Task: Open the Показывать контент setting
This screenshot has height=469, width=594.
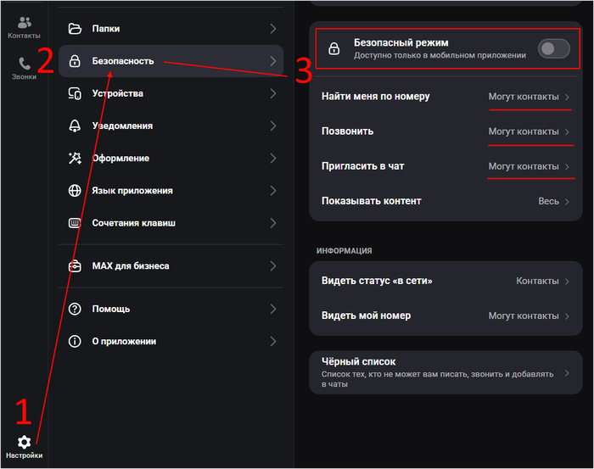Action: [x=445, y=201]
